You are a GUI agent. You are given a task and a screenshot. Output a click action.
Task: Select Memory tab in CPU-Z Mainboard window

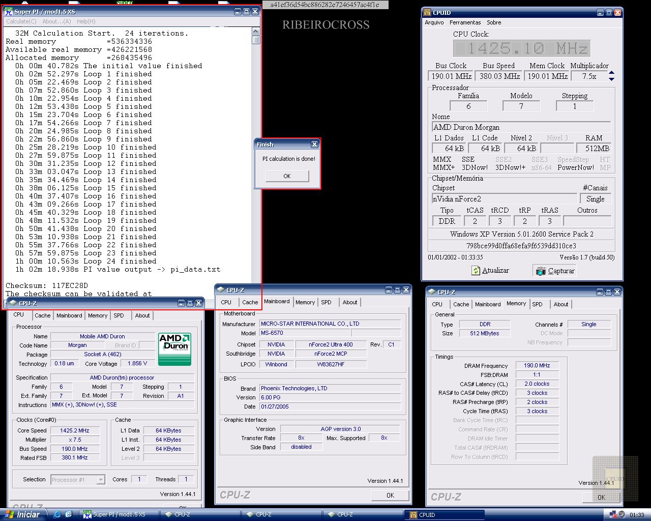coord(305,302)
